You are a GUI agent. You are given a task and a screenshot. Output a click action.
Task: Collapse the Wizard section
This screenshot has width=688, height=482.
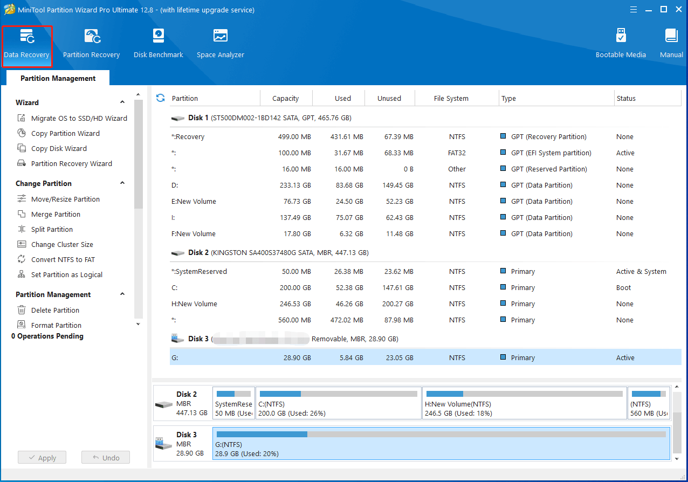122,102
